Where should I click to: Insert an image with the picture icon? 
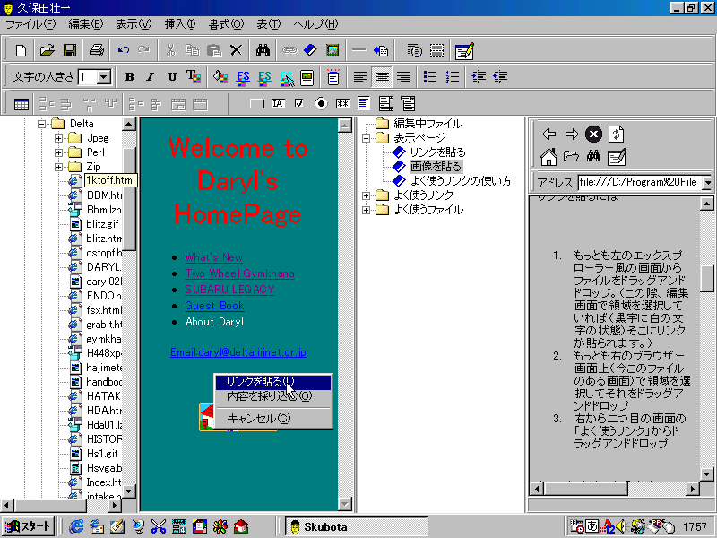(x=333, y=50)
